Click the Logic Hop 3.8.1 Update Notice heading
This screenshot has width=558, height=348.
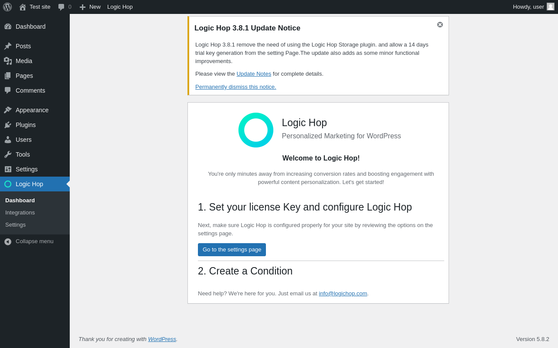[x=247, y=28]
